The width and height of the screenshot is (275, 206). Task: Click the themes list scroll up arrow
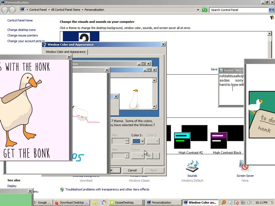[x=270, y=34]
